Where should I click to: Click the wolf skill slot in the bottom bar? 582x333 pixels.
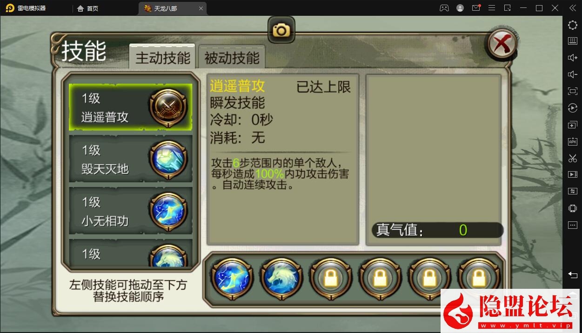[x=281, y=278]
